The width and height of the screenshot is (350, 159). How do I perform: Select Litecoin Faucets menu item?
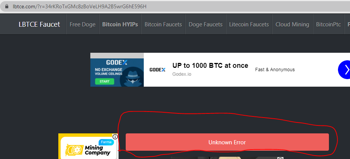(x=249, y=24)
